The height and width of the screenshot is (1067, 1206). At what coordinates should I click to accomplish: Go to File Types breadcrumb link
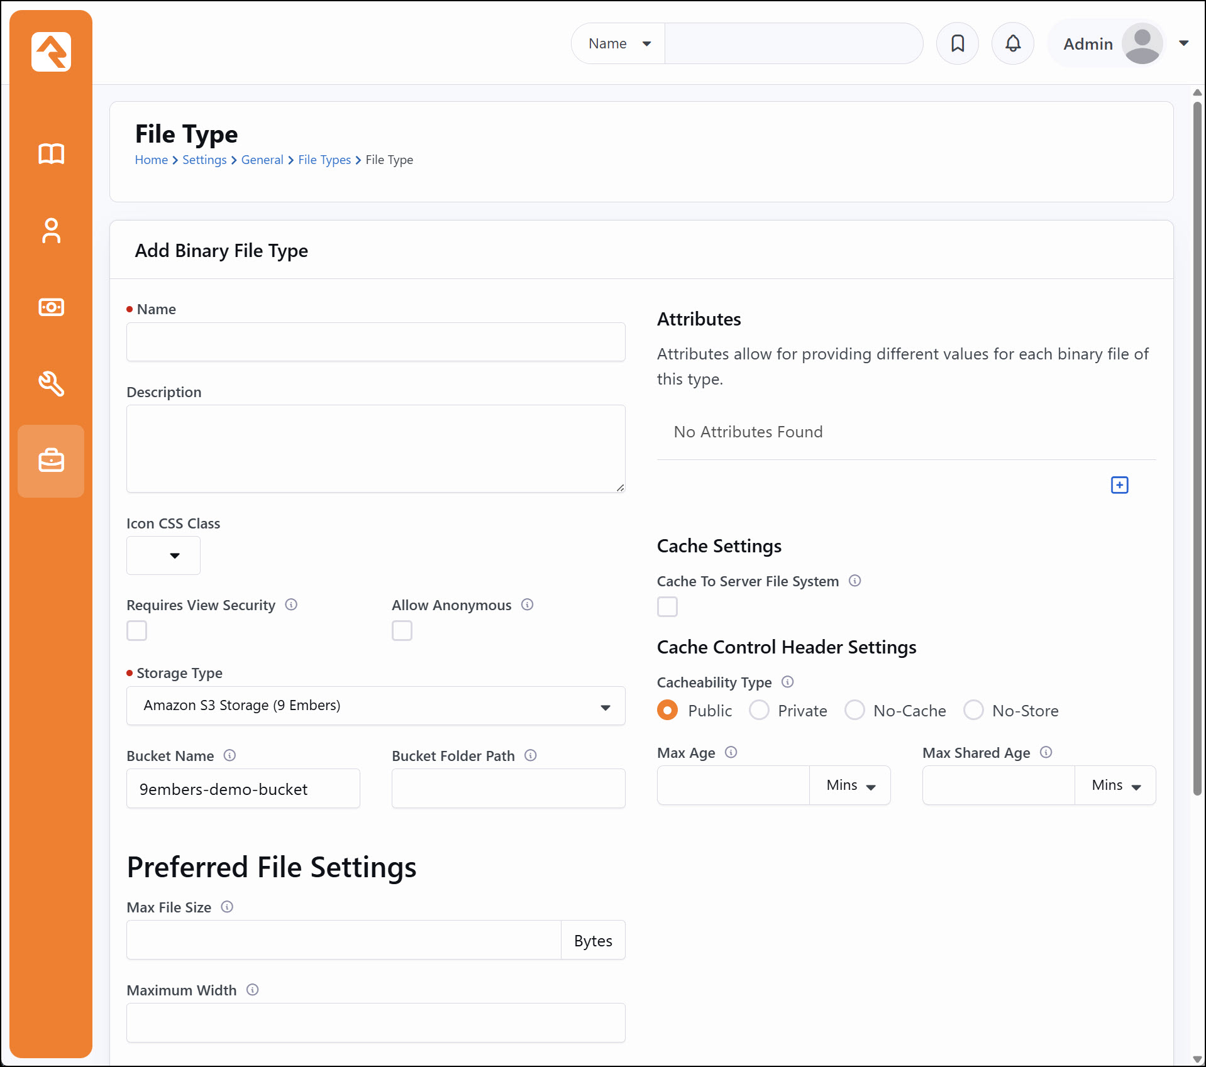pos(324,160)
